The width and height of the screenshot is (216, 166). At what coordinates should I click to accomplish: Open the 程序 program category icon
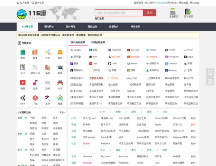[x=23, y=98]
